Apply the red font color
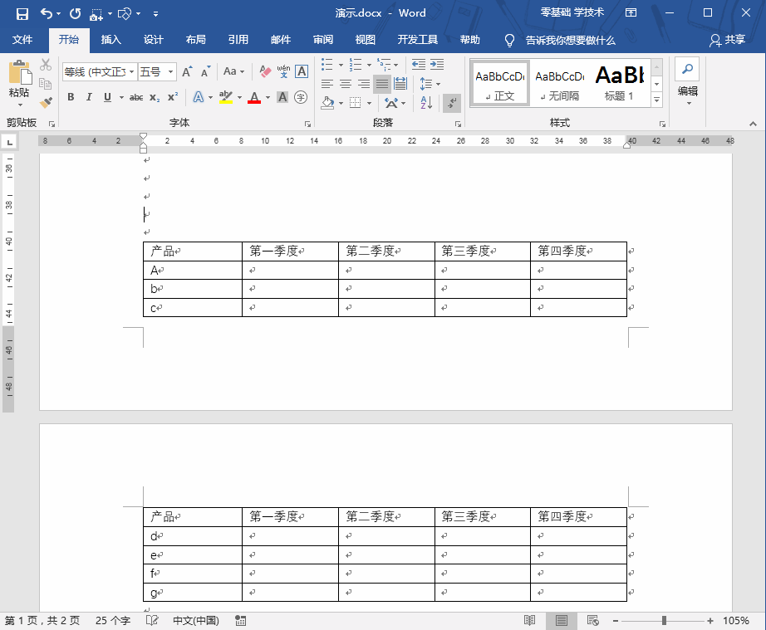 click(254, 97)
